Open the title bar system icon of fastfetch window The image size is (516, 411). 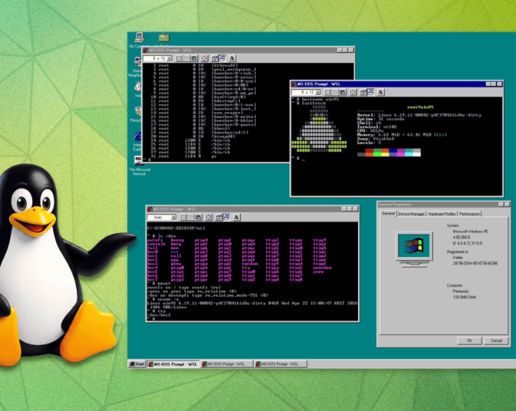tap(294, 84)
